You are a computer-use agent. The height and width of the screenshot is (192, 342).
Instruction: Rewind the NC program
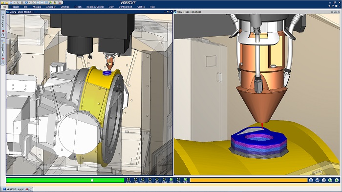coord(318,180)
